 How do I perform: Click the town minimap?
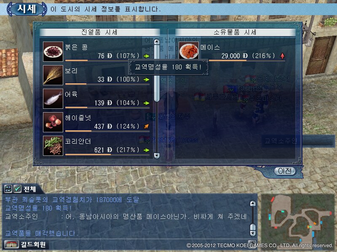click(x=298, y=219)
